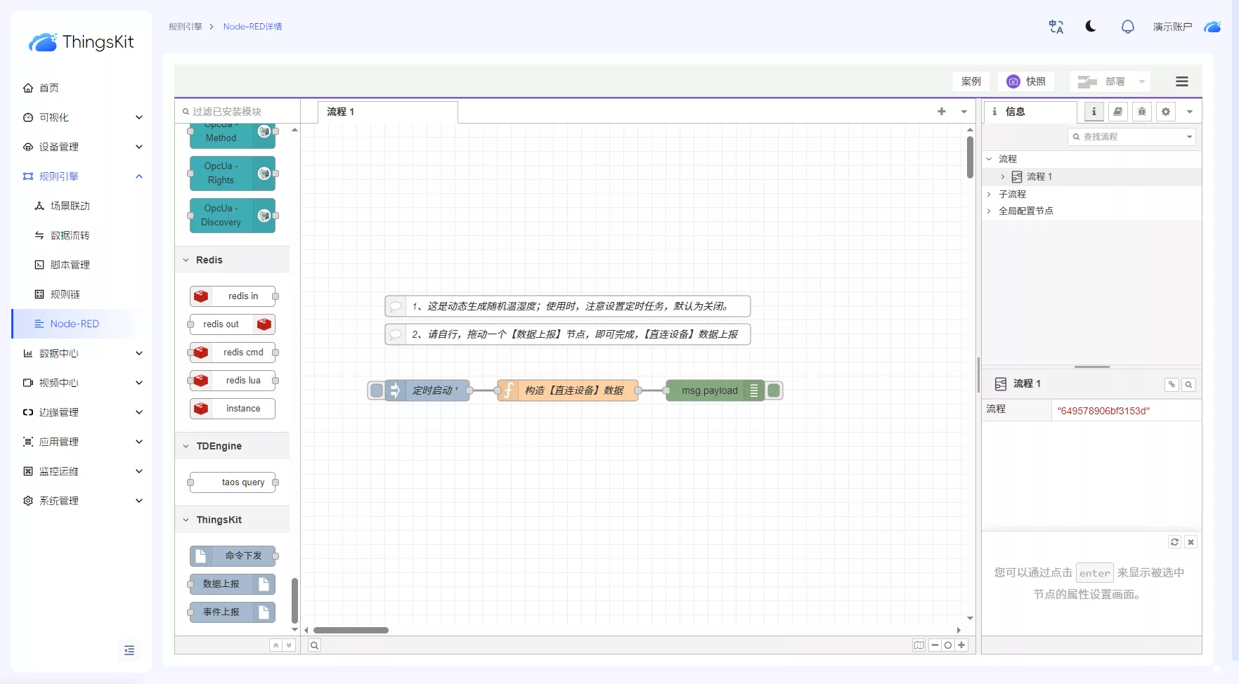Select the redis out node
1239x684 pixels.
232,324
